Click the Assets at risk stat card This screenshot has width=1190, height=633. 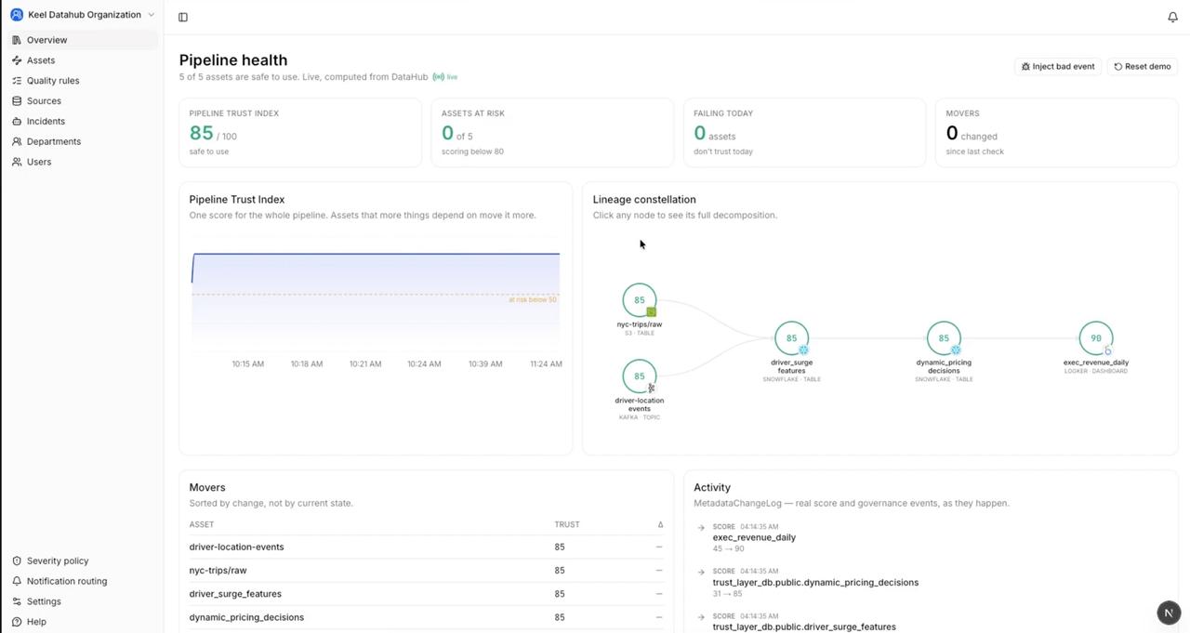[x=552, y=132]
